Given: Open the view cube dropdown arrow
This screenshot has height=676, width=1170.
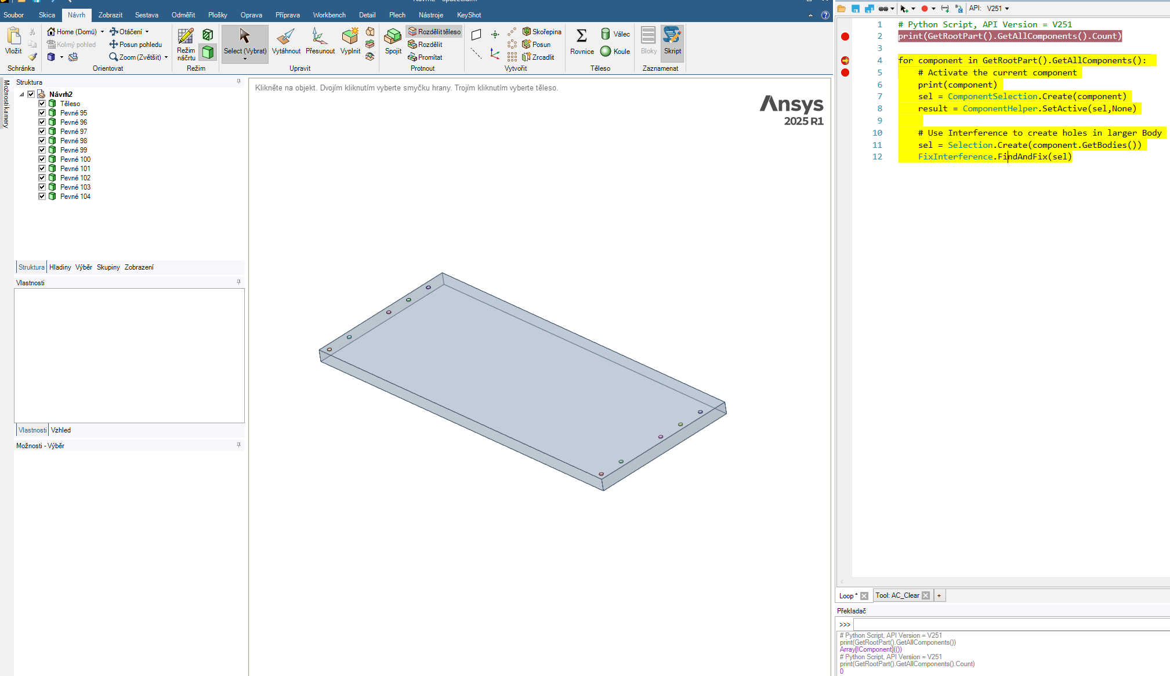Looking at the screenshot, I should pyautogui.click(x=61, y=57).
